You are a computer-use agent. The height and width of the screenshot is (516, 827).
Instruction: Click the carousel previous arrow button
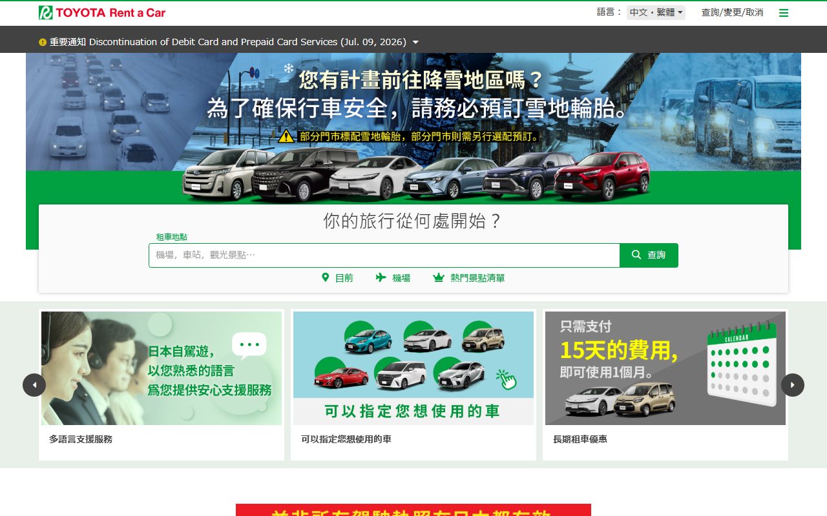pos(34,385)
